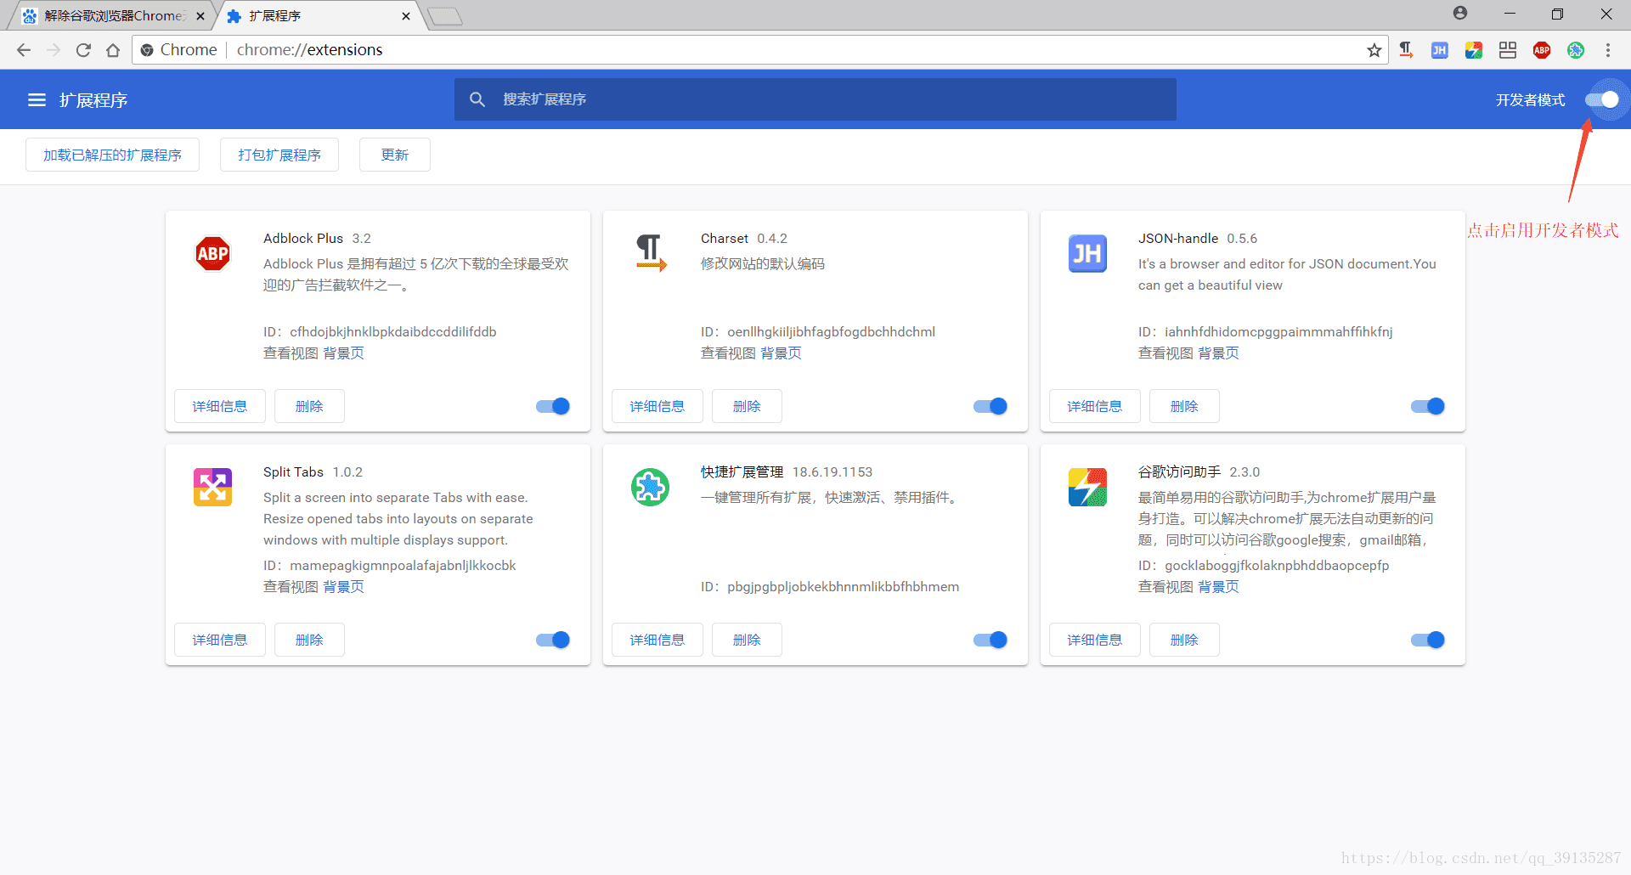
Task: Click the 快捷扩展管理 green puzzle logo icon
Action: pyautogui.click(x=650, y=487)
